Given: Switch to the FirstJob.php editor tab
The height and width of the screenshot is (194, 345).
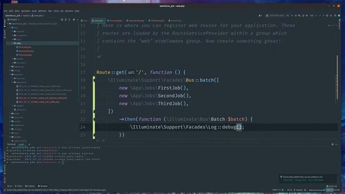Looking at the screenshot, I should pyautogui.click(x=115, y=20).
